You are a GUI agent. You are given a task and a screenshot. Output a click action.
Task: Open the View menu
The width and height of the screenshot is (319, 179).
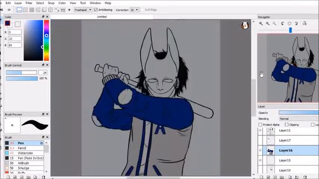(73, 3)
